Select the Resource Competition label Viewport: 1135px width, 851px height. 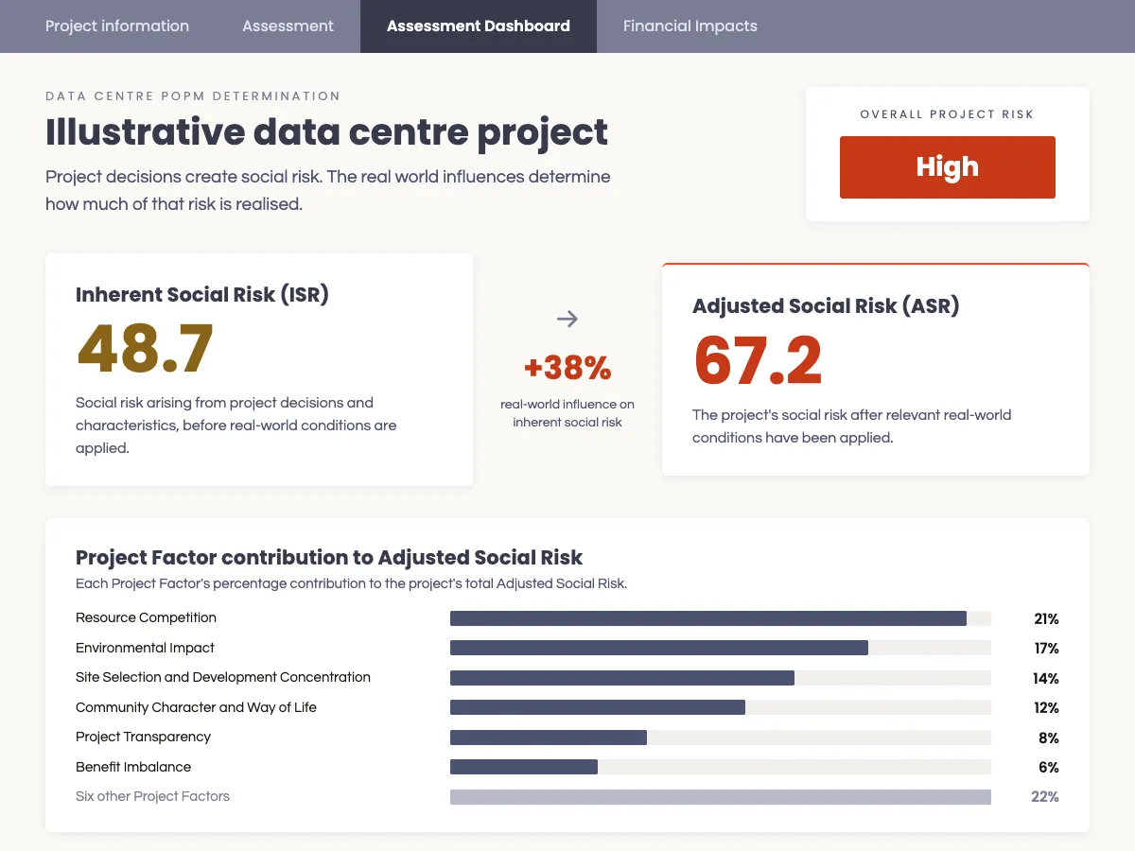pyautogui.click(x=146, y=618)
